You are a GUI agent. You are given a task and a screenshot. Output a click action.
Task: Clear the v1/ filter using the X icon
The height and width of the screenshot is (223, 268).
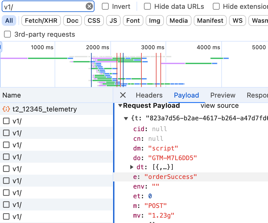pos(89,6)
